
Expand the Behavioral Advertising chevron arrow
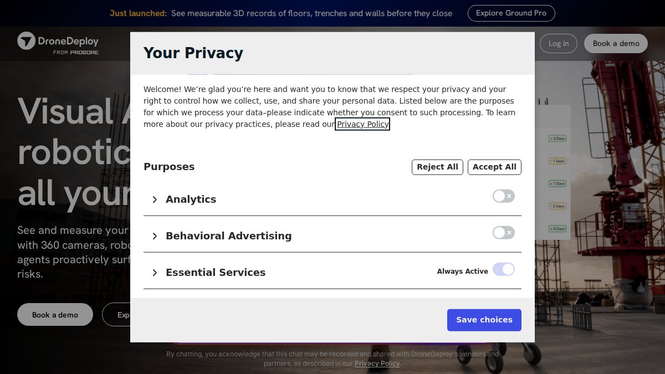(x=155, y=236)
